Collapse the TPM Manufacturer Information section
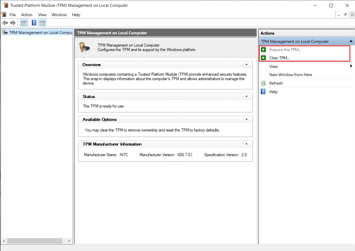Viewport: 355px width, 251px height. (247, 144)
